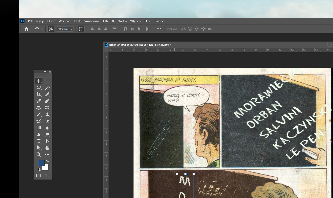The width and height of the screenshot is (333, 198).
Task: Toggle Show Transform Controls
Action: [81, 29]
